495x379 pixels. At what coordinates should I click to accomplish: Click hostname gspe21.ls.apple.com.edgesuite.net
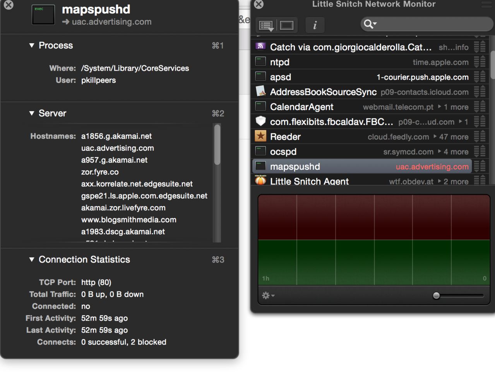click(144, 196)
